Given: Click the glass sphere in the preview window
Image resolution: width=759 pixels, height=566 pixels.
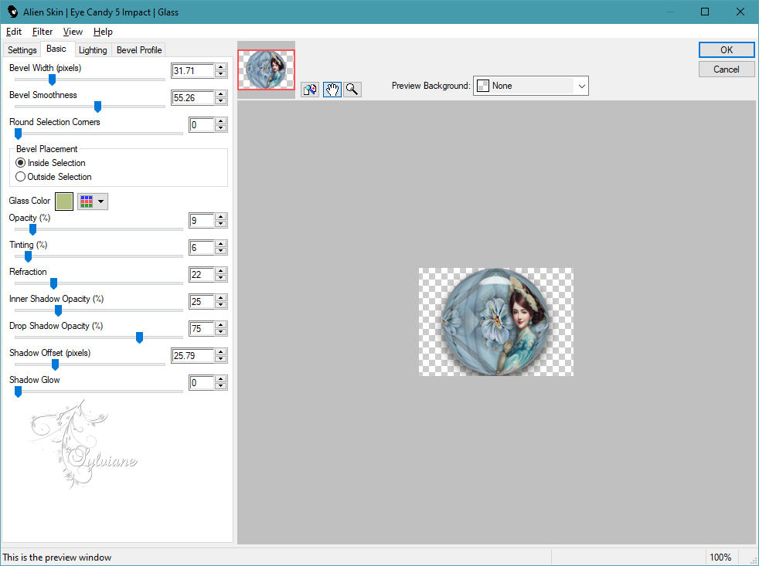Looking at the screenshot, I should [x=495, y=322].
